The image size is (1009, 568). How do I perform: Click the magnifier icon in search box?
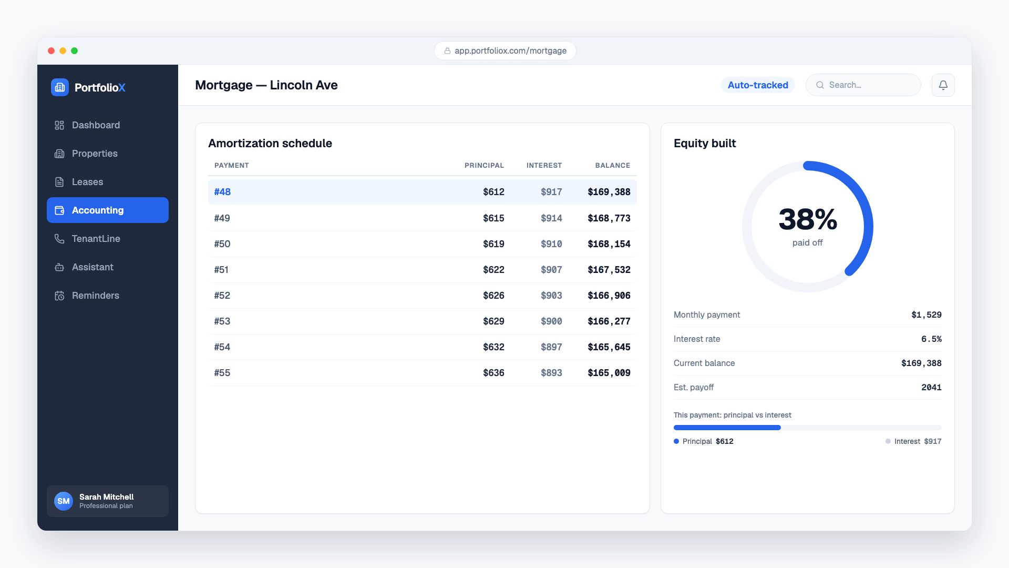820,85
